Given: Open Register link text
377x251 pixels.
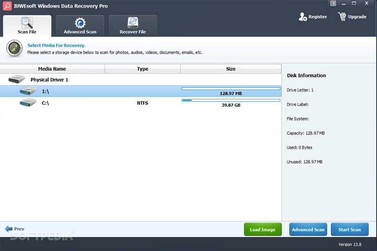Looking at the screenshot, I should click(318, 17).
